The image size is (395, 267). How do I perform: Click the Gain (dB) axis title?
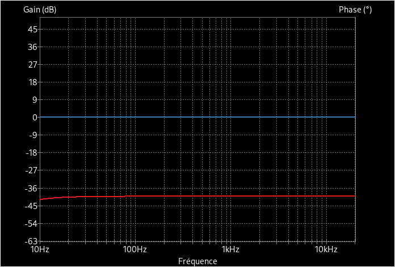40,10
